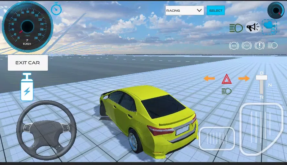Viewport: 287px width, 165px height.
Task: Activate the left turn signal arrow
Action: coord(209,78)
